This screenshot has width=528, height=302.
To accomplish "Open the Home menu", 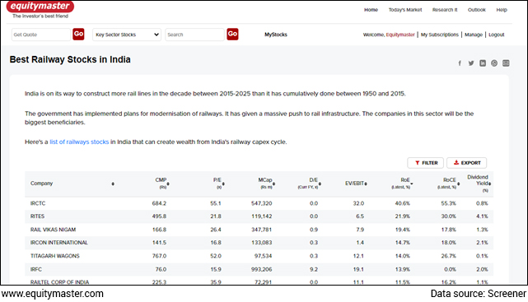I will pyautogui.click(x=371, y=10).
